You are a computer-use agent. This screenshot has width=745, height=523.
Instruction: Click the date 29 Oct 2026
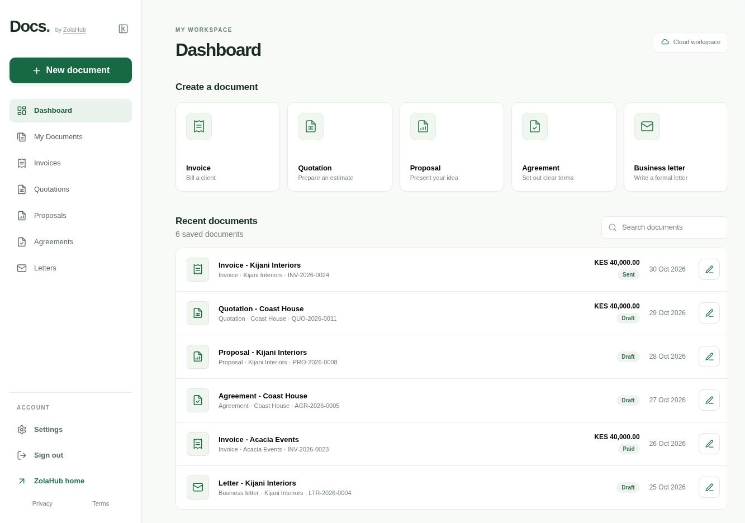coord(667,313)
